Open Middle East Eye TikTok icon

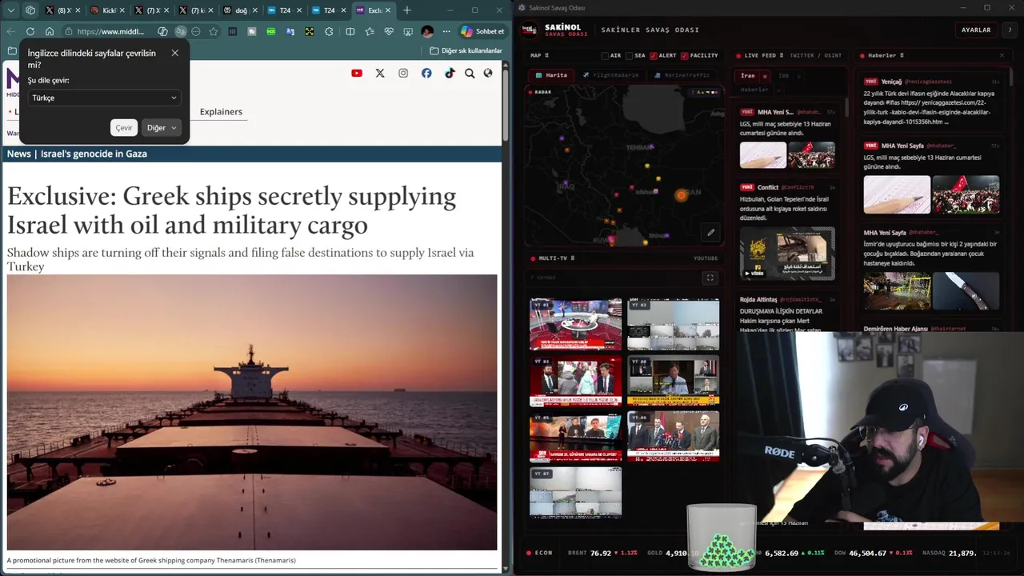tap(450, 73)
